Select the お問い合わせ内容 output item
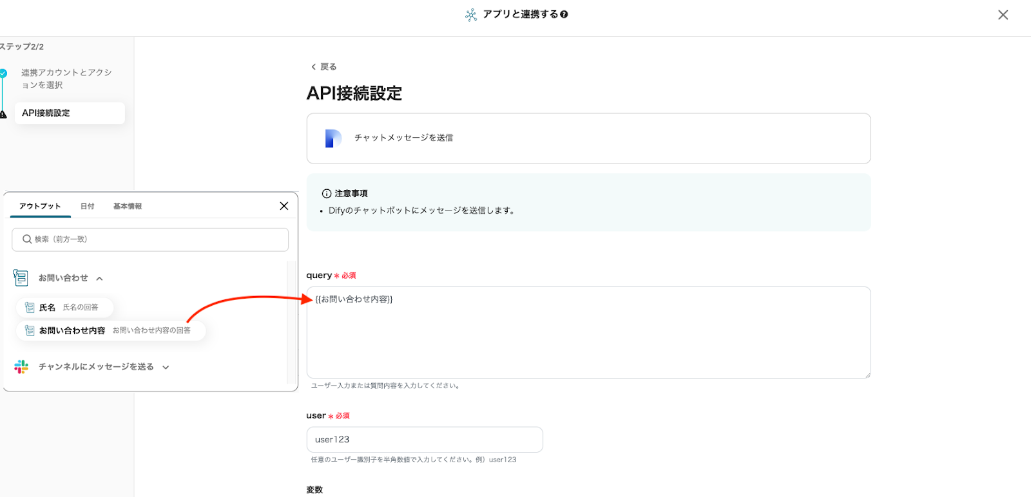This screenshot has width=1031, height=497. click(111, 331)
